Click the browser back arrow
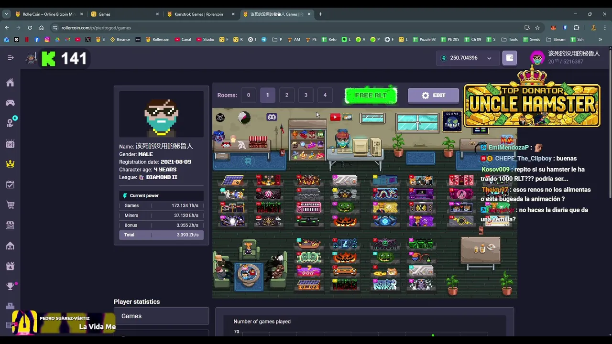612x344 pixels. [x=7, y=28]
